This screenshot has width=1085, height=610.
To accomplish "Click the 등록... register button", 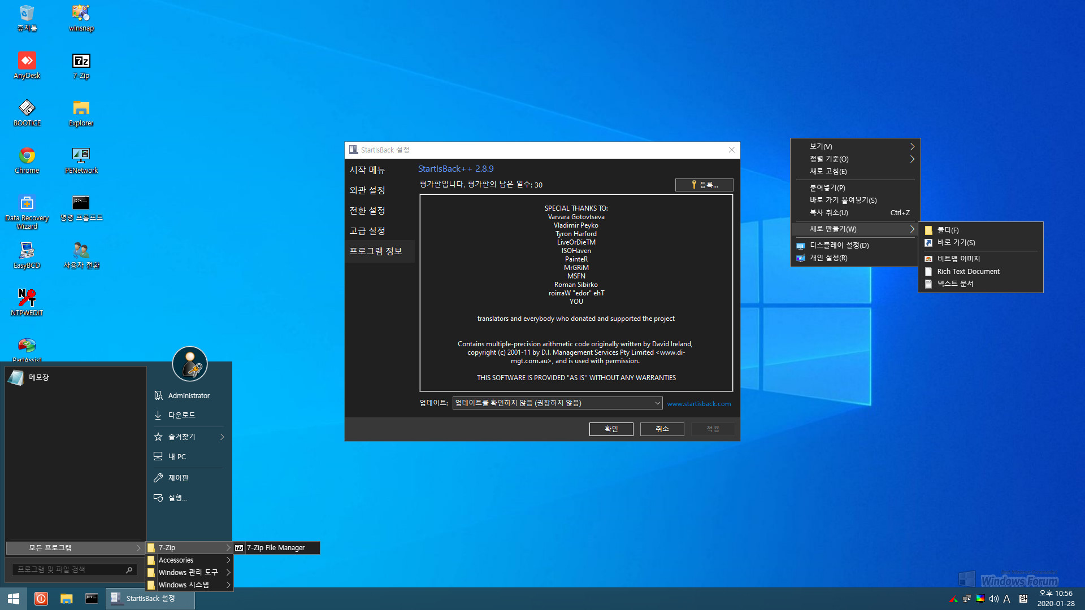I will click(x=704, y=185).
